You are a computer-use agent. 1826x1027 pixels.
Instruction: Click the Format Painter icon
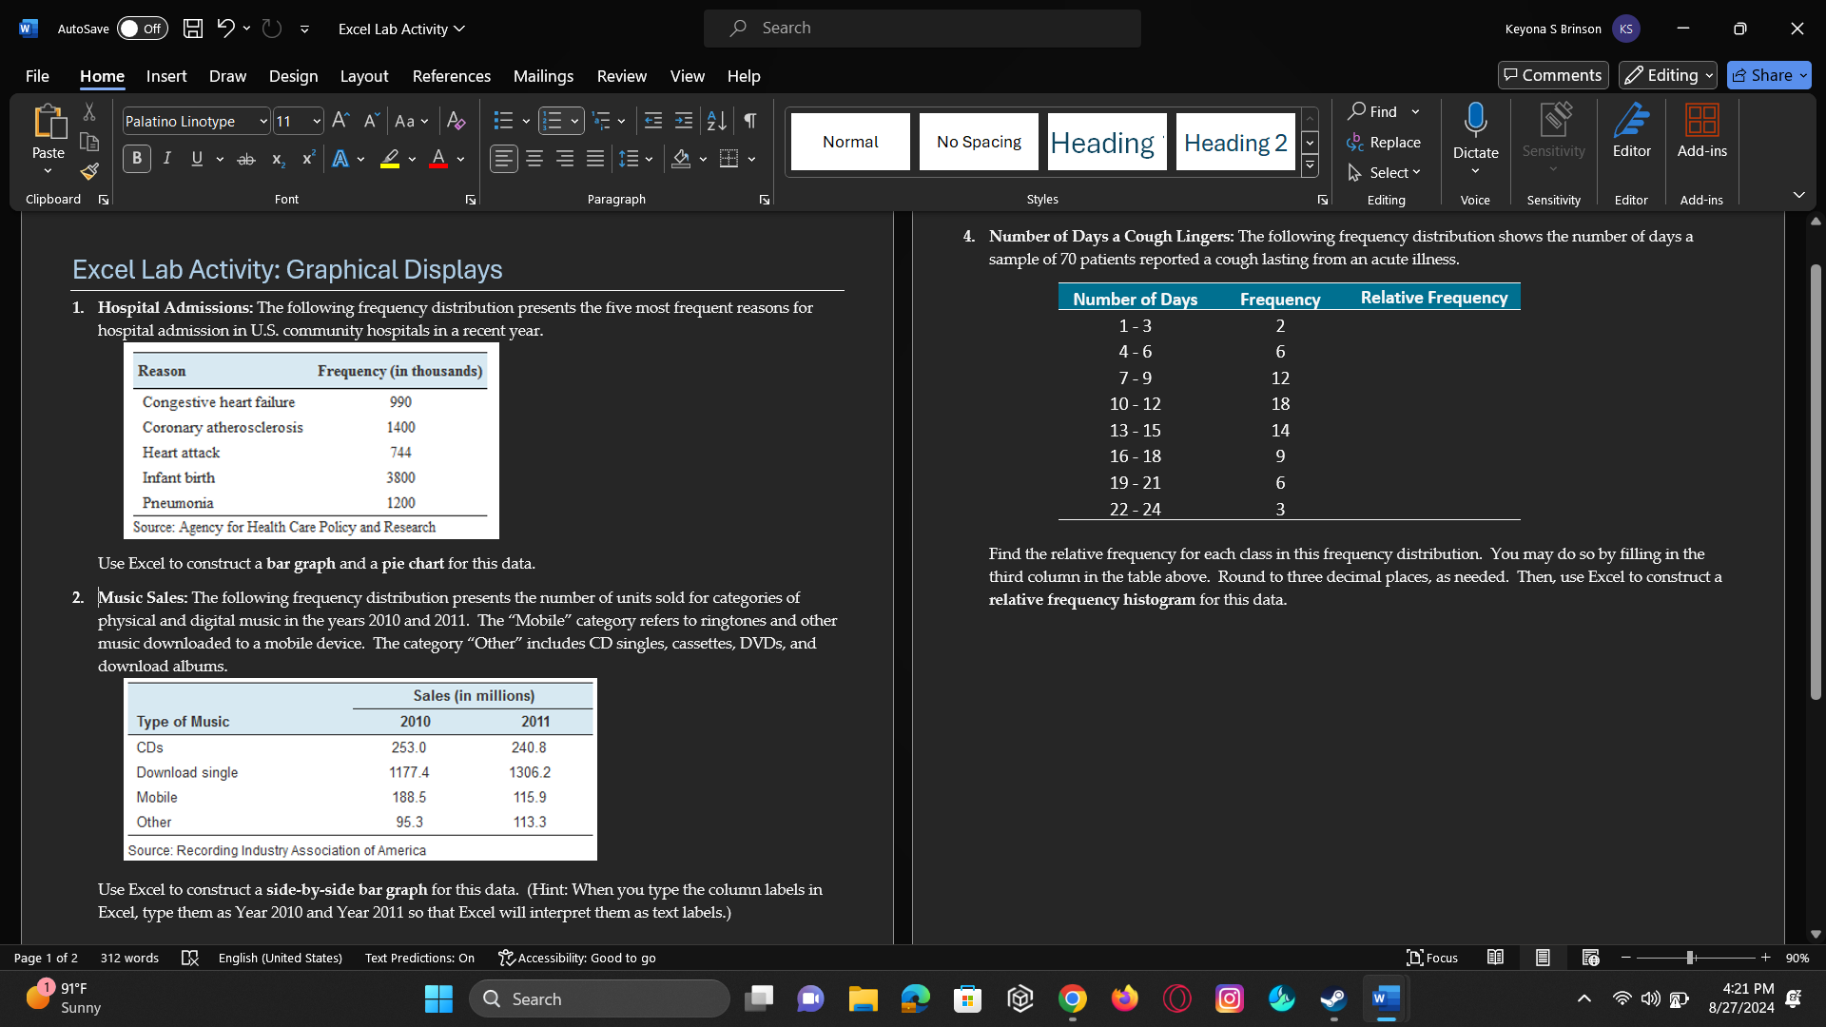coord(89,172)
